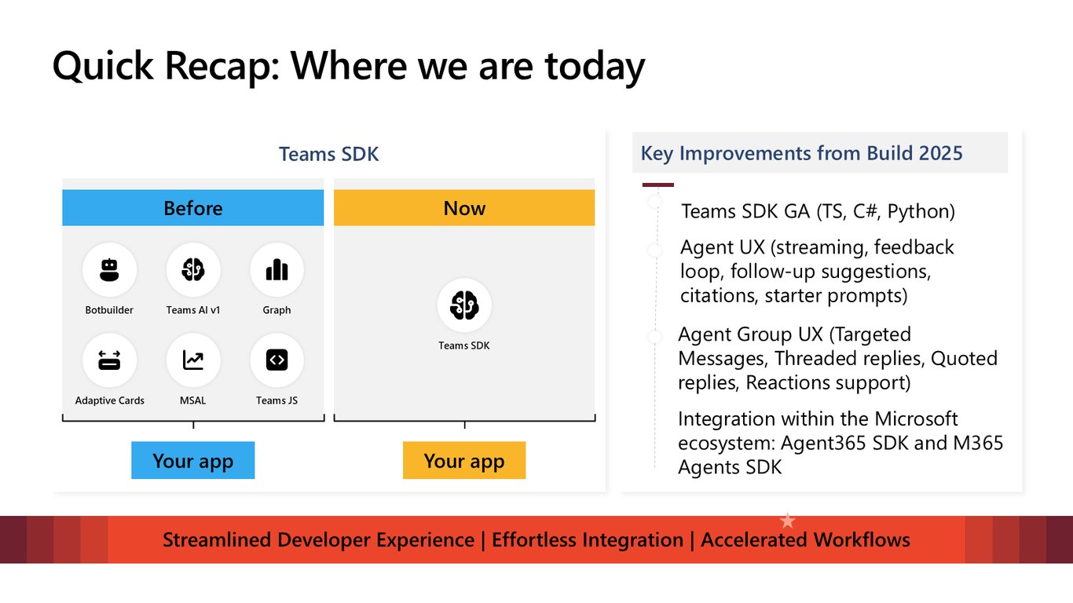Click the star icon in the red banner
Viewport: 1073px width, 603px height.
pos(787,521)
